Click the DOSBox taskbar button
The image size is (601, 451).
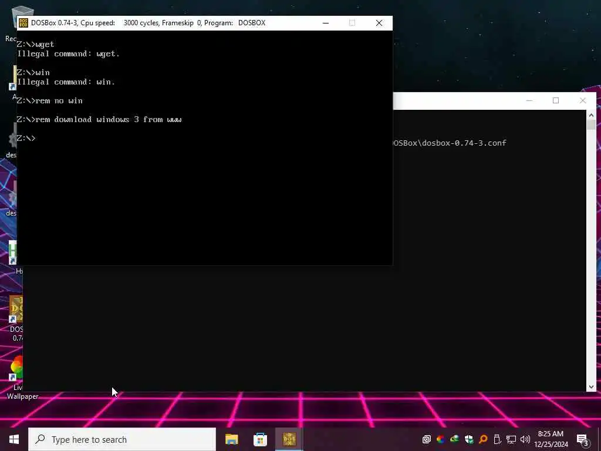coord(289,439)
